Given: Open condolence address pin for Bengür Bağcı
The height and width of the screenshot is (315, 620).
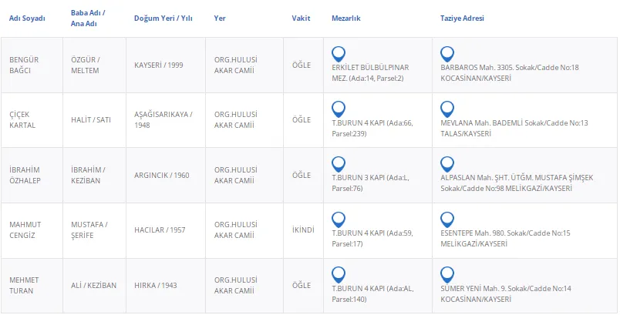Looking at the screenshot, I should (x=447, y=54).
